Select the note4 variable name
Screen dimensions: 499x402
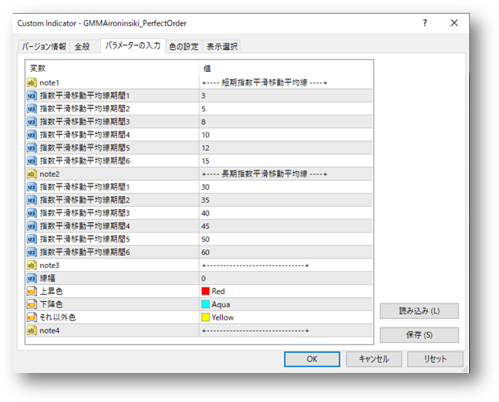click(49, 330)
